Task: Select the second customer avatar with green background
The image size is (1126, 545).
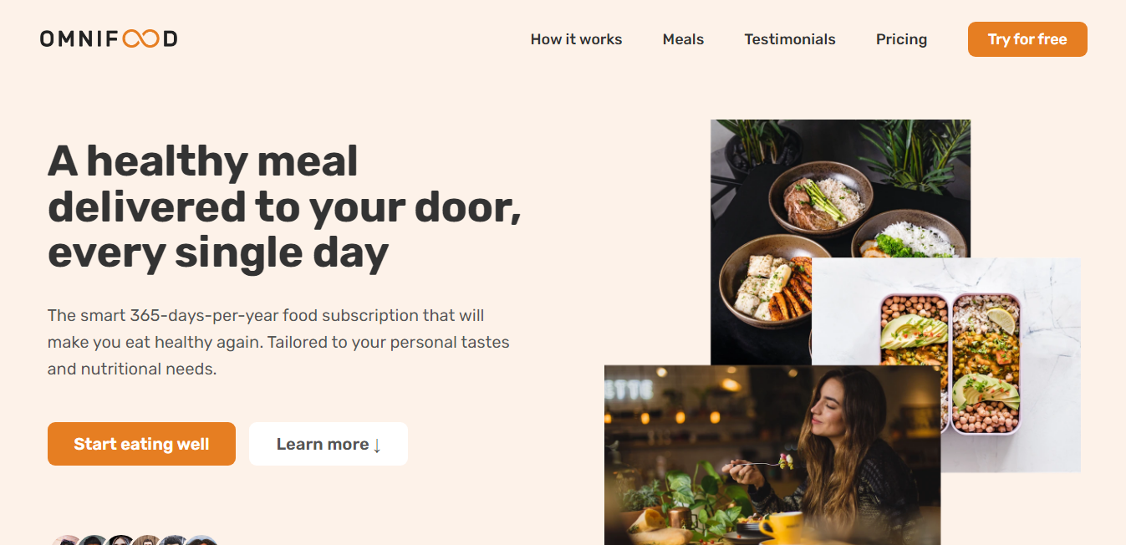Action: (93, 541)
